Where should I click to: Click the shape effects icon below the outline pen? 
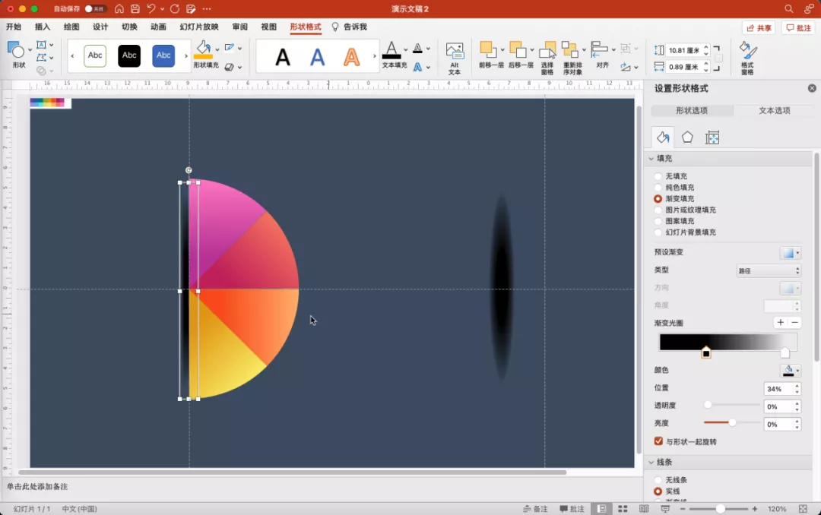tap(230, 67)
